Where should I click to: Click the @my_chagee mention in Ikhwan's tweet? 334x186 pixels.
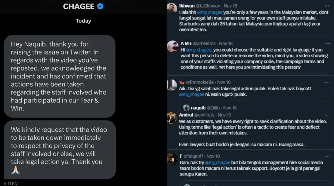pos(210,13)
